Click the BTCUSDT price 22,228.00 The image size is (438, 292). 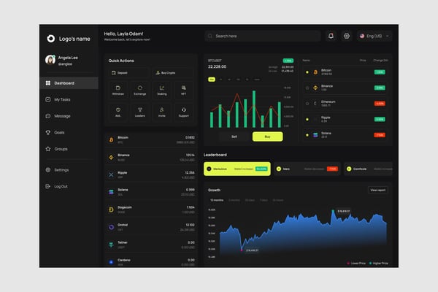(x=217, y=66)
